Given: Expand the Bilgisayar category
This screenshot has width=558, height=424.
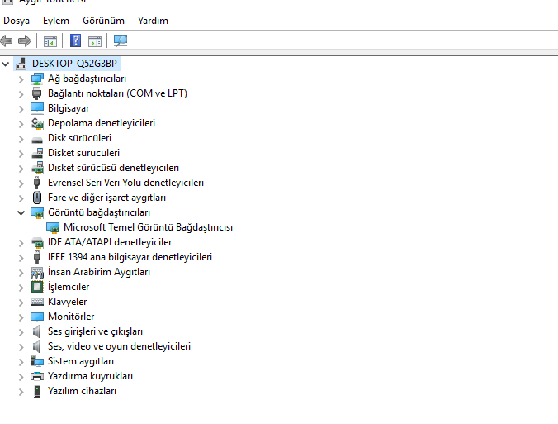Looking at the screenshot, I should tap(21, 109).
